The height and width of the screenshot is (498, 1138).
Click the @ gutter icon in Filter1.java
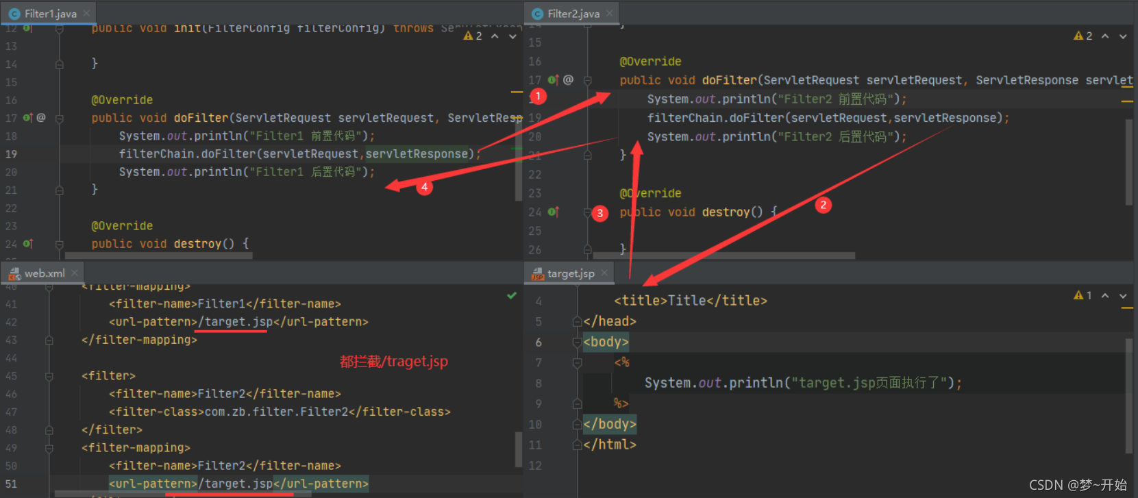tap(41, 118)
